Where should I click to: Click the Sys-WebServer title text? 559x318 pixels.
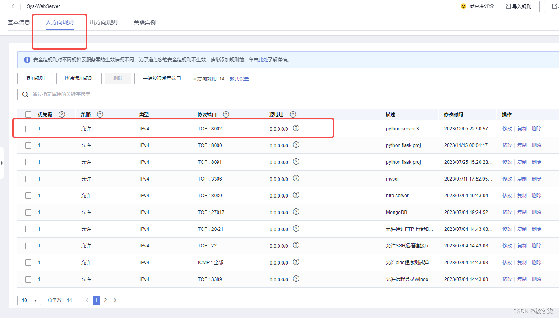click(43, 6)
